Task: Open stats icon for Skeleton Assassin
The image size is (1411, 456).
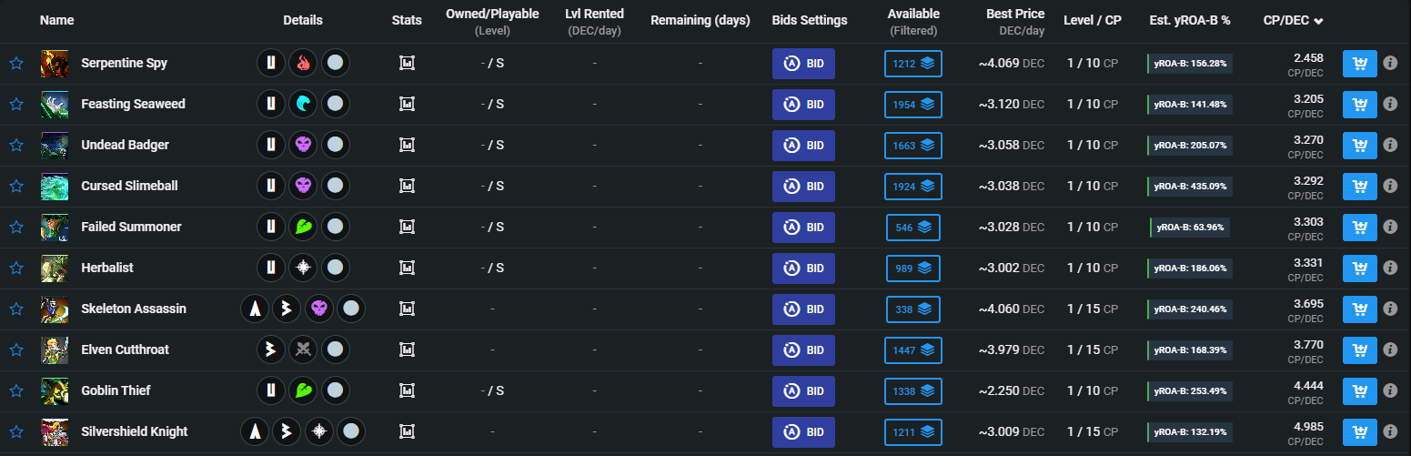Action: click(407, 309)
